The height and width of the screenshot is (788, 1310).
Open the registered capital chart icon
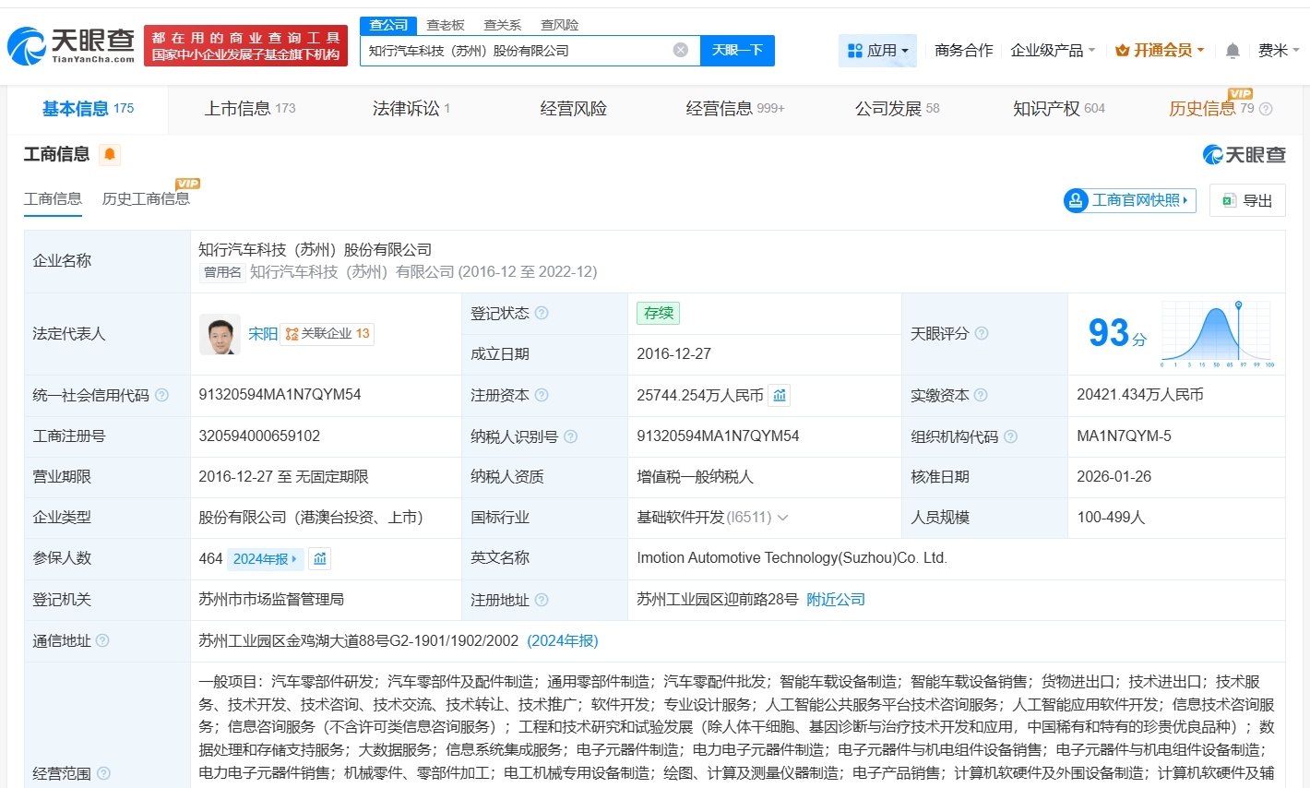(x=780, y=396)
